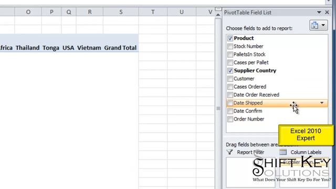336x189 pixels.
Task: Tick the PalletsIn Stock checkbox
Action: [230, 55]
